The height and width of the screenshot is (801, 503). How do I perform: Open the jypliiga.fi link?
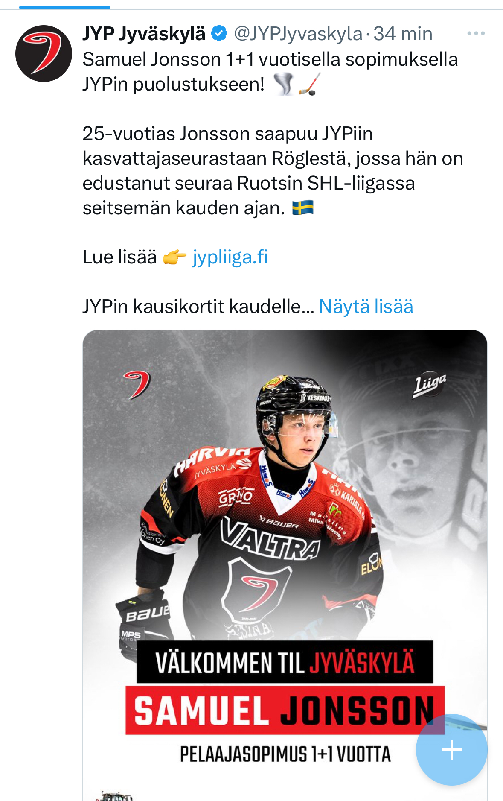[x=230, y=257]
